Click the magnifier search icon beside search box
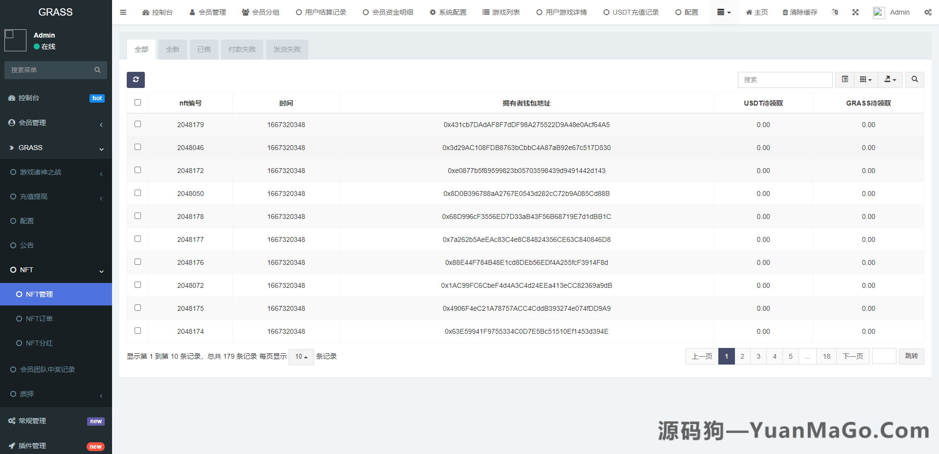 (x=914, y=80)
